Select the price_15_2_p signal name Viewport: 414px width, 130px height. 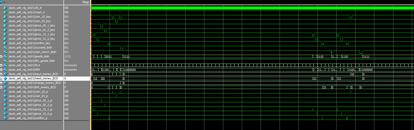click(x=30, y=114)
